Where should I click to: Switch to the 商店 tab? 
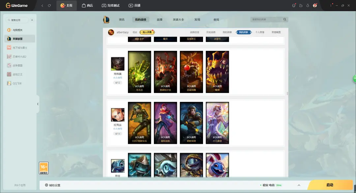pyautogui.click(x=87, y=6)
